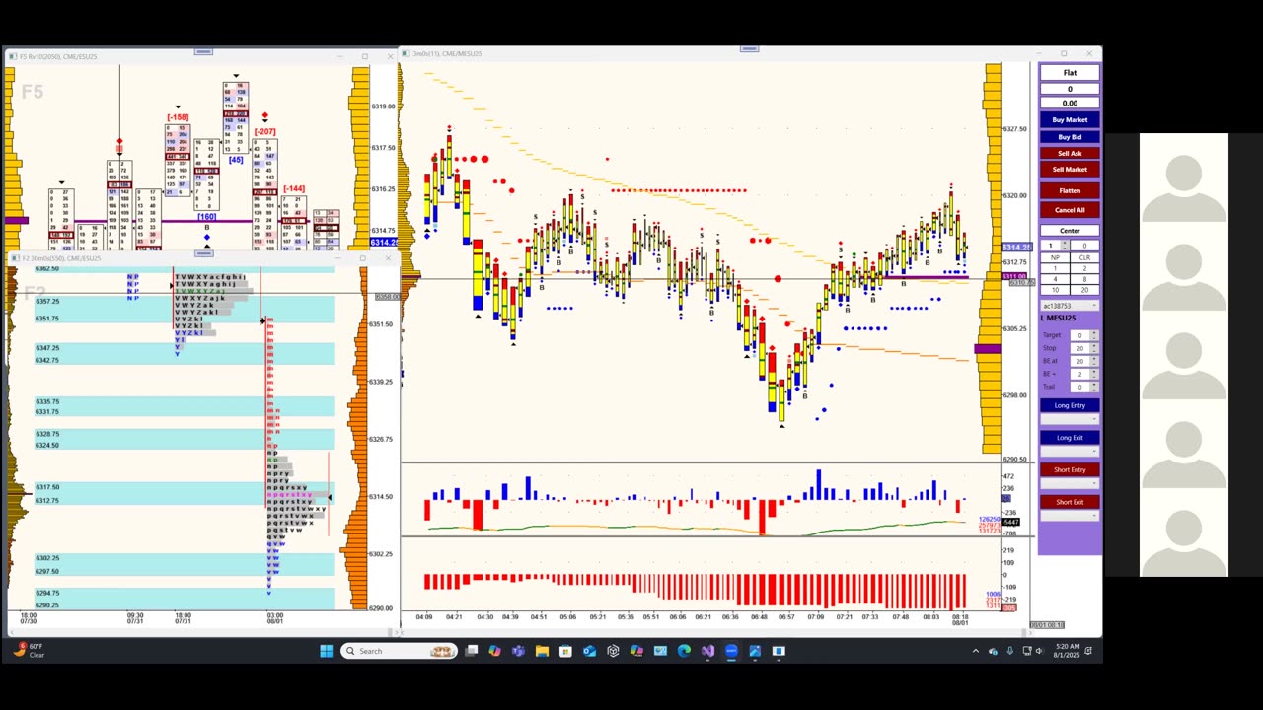Open Microsoft Store from the taskbar

coord(565,651)
